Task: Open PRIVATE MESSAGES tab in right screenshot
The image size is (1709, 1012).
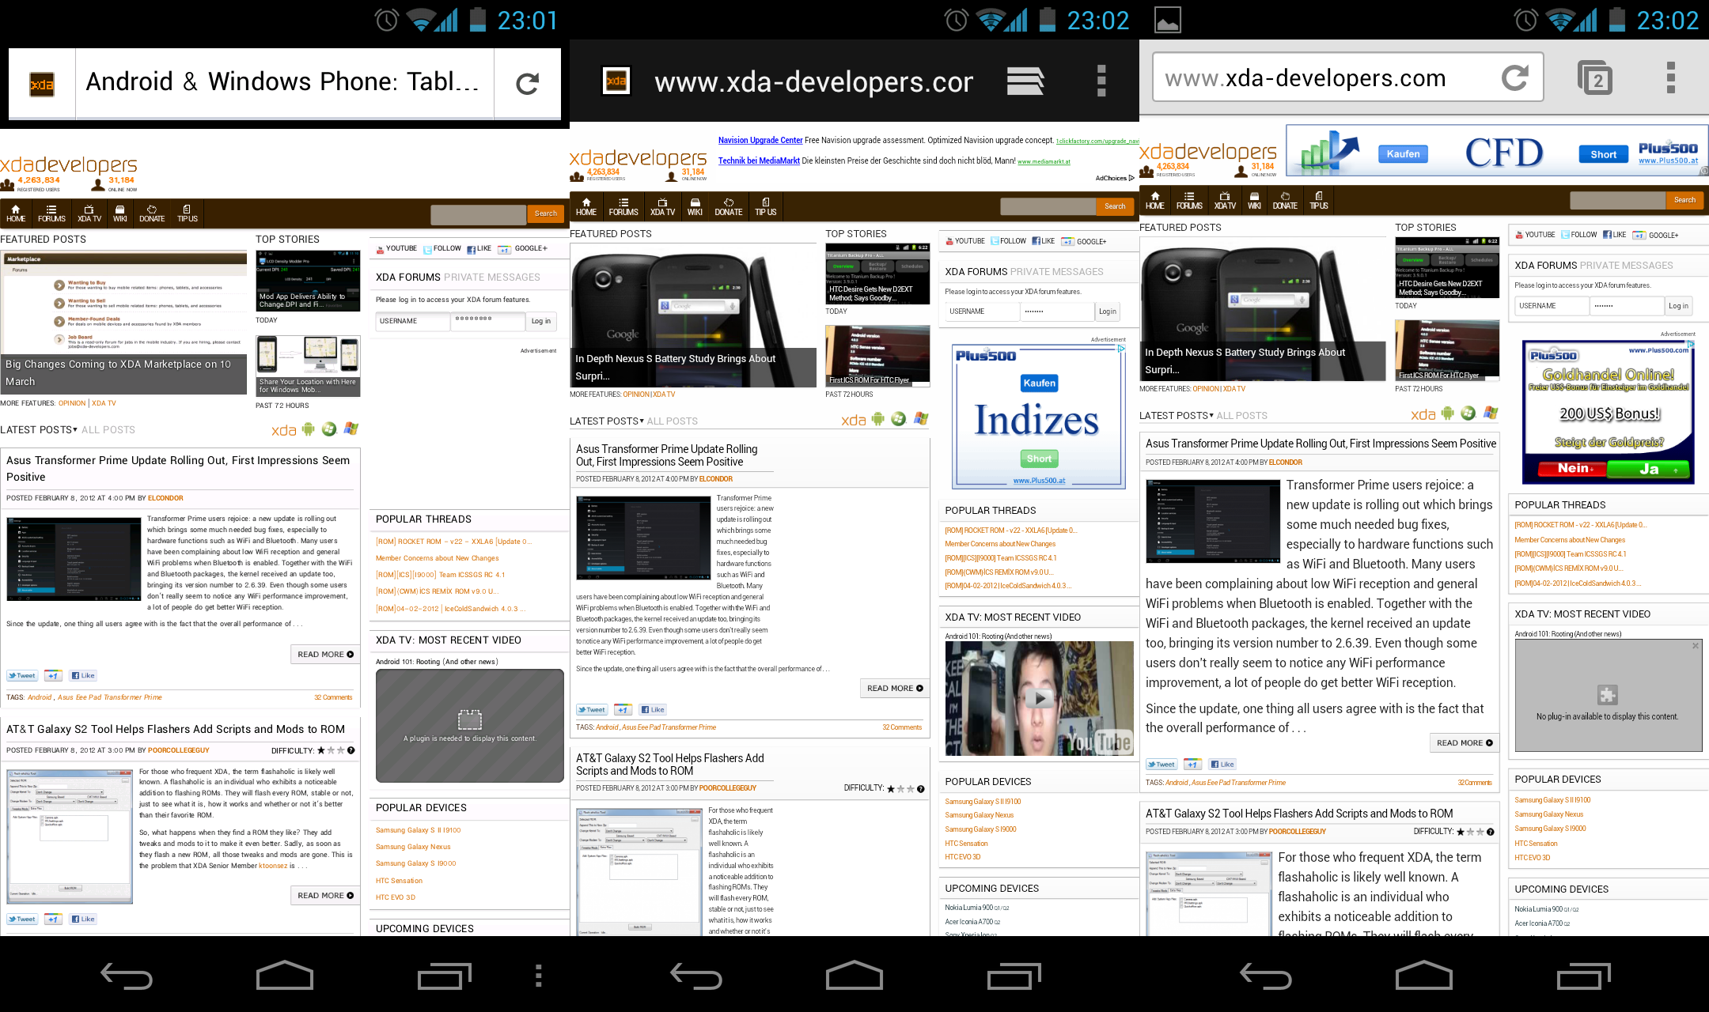Action: 1627,265
